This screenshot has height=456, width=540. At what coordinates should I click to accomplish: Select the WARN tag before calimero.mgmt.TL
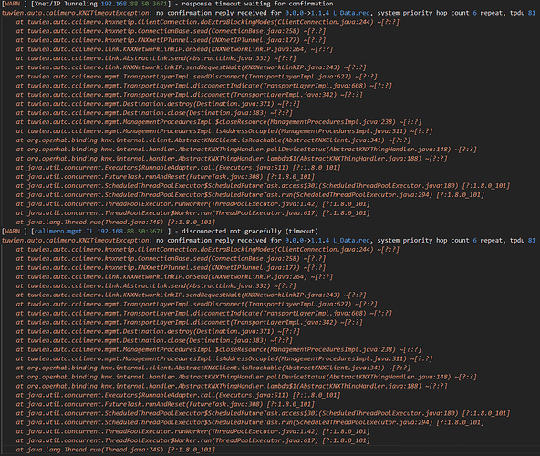point(14,231)
